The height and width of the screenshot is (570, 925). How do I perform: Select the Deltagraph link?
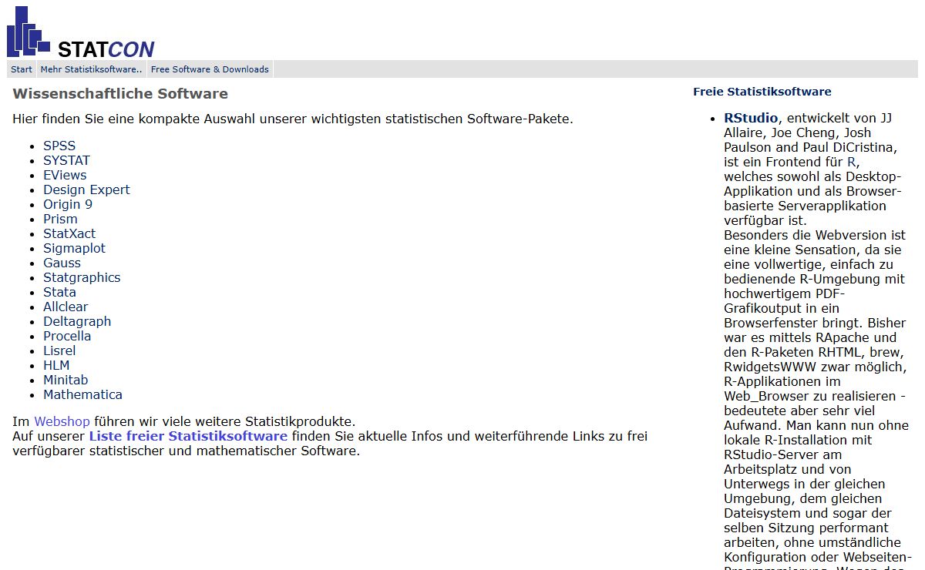77,321
